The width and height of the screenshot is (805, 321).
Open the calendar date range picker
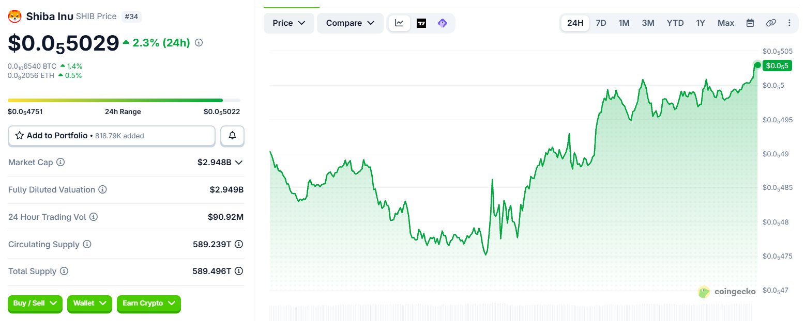750,23
